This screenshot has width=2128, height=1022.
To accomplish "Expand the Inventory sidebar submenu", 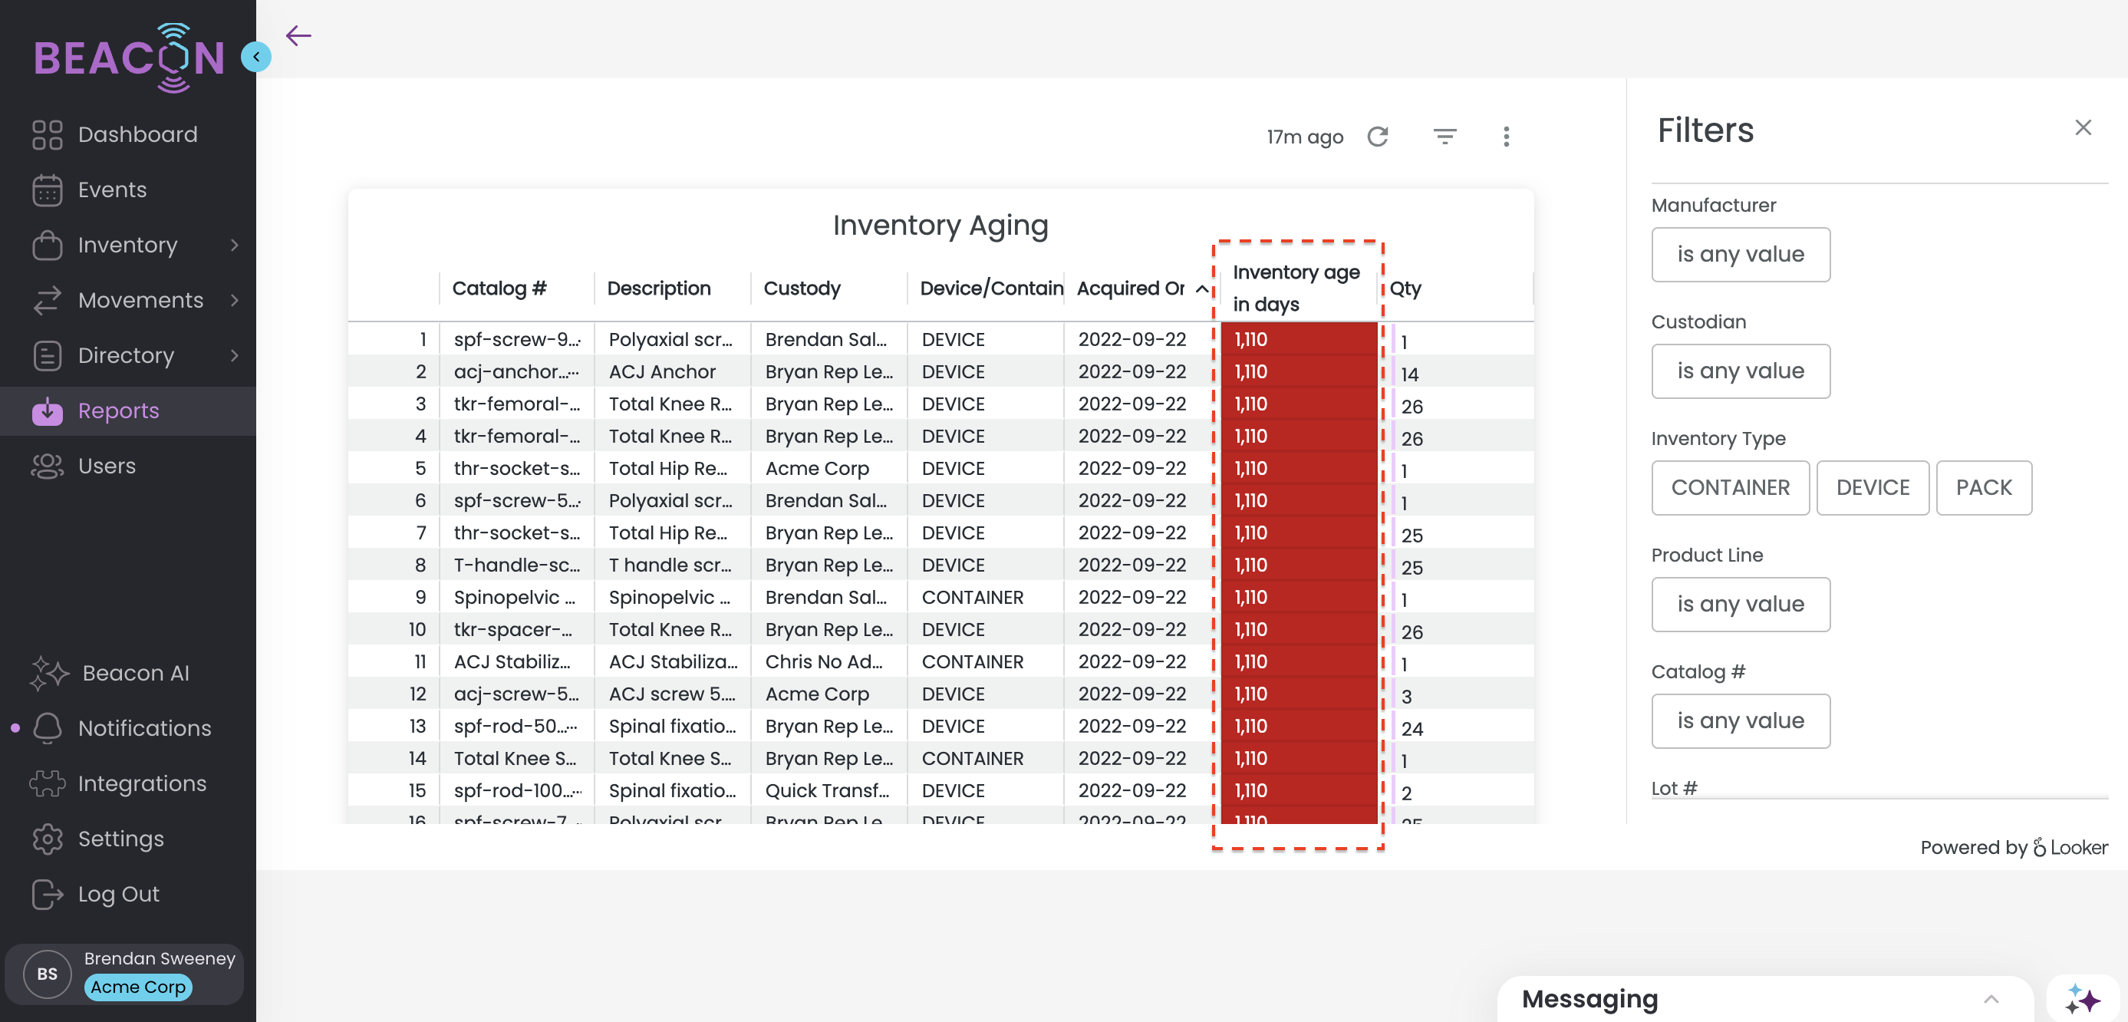I will (x=235, y=246).
